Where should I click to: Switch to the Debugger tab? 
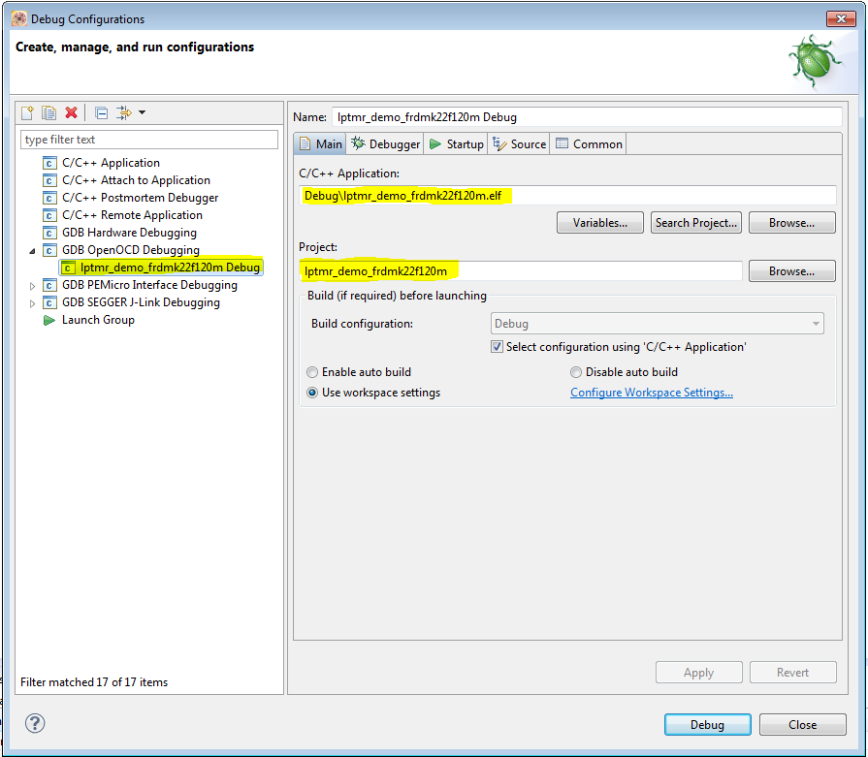385,143
